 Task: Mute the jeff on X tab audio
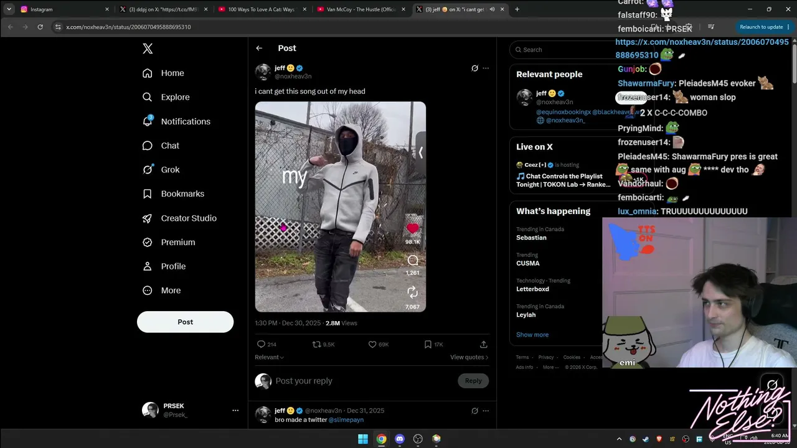492,9
